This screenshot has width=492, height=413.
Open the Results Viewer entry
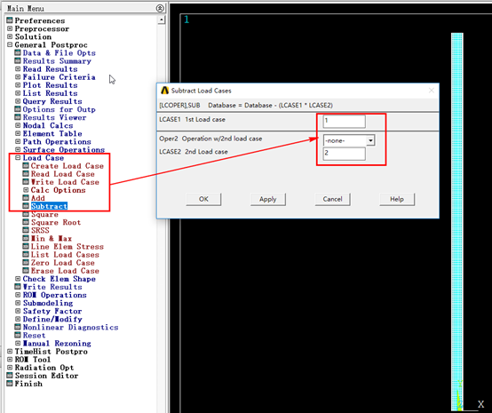pyautogui.click(x=54, y=117)
